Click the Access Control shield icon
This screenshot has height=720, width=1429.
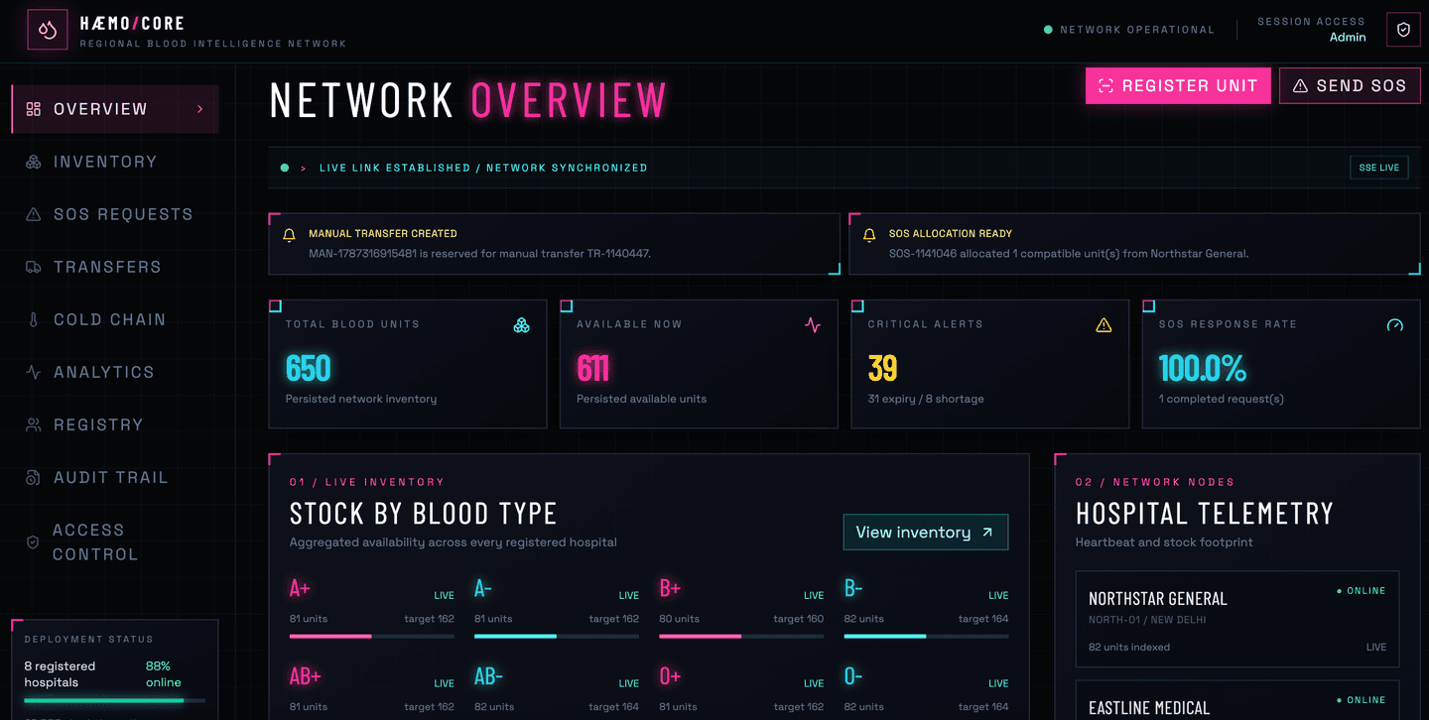(x=33, y=542)
